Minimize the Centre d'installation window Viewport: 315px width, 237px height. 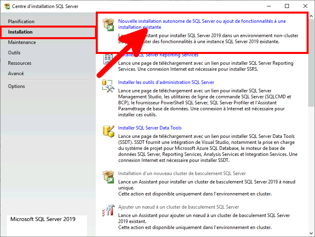coord(269,6)
